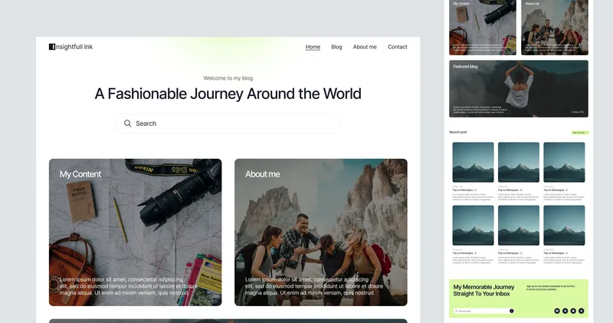Click the See all posts button
The width and height of the screenshot is (613, 323).
580,133
